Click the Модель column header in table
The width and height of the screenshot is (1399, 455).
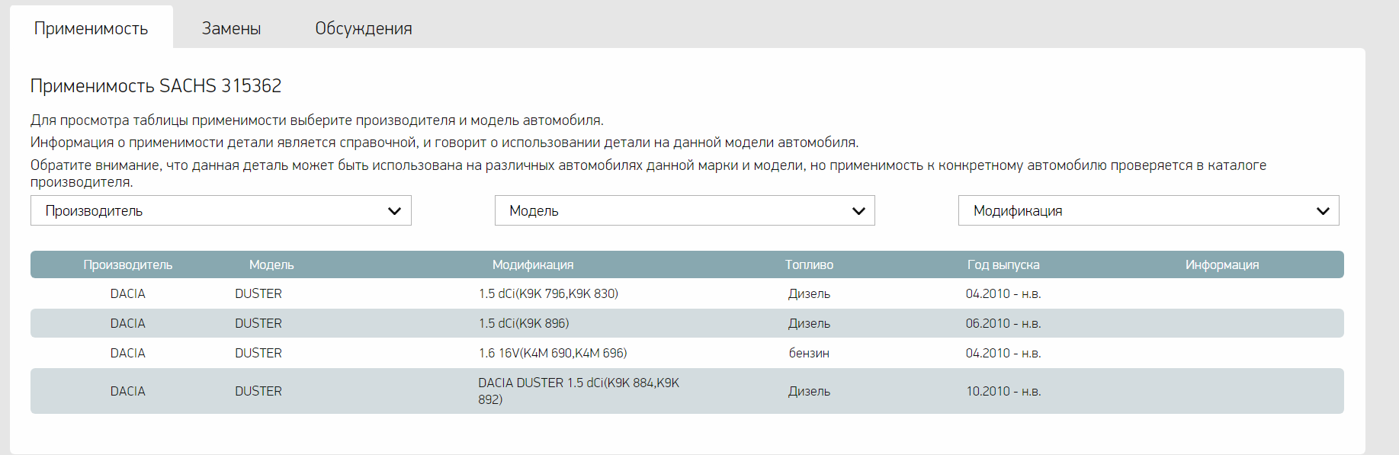pos(271,264)
